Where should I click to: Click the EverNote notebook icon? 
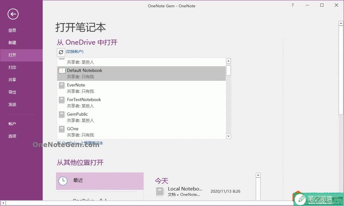pos(62,85)
